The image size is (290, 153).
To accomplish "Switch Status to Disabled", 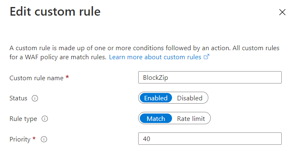I will click(x=190, y=98).
